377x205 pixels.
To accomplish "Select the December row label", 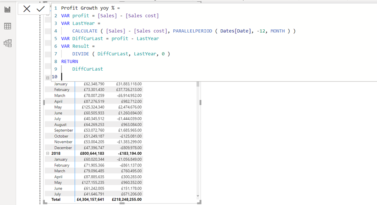I will (63, 148).
